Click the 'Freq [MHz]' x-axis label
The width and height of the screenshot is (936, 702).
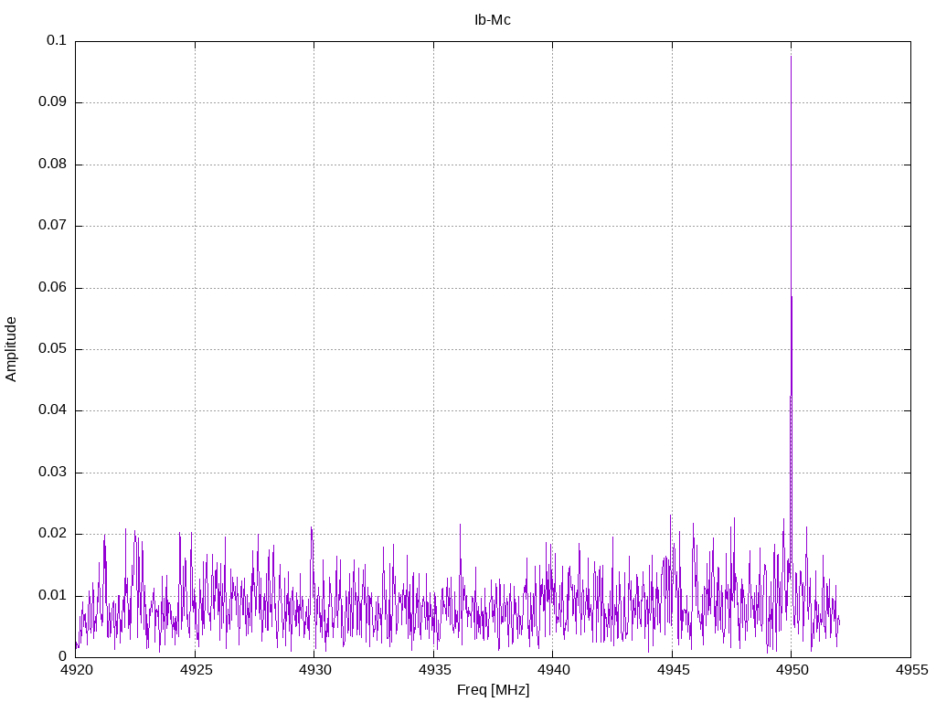493,690
